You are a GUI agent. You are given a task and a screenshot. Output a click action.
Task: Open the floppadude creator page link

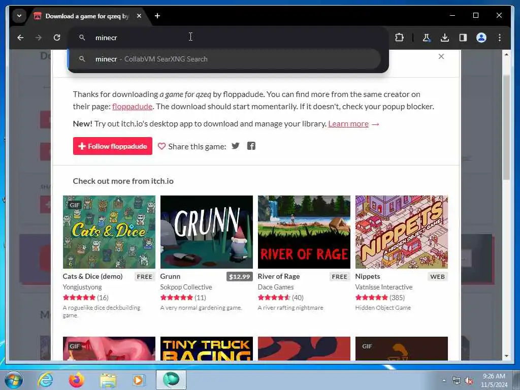pos(133,107)
